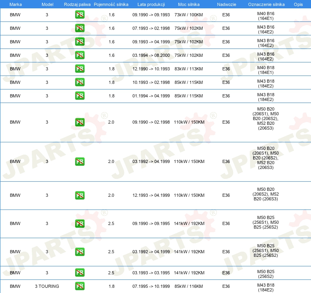Click the Rodzaj paliwa column header
Screen dimensions: 311x293
[77, 4]
